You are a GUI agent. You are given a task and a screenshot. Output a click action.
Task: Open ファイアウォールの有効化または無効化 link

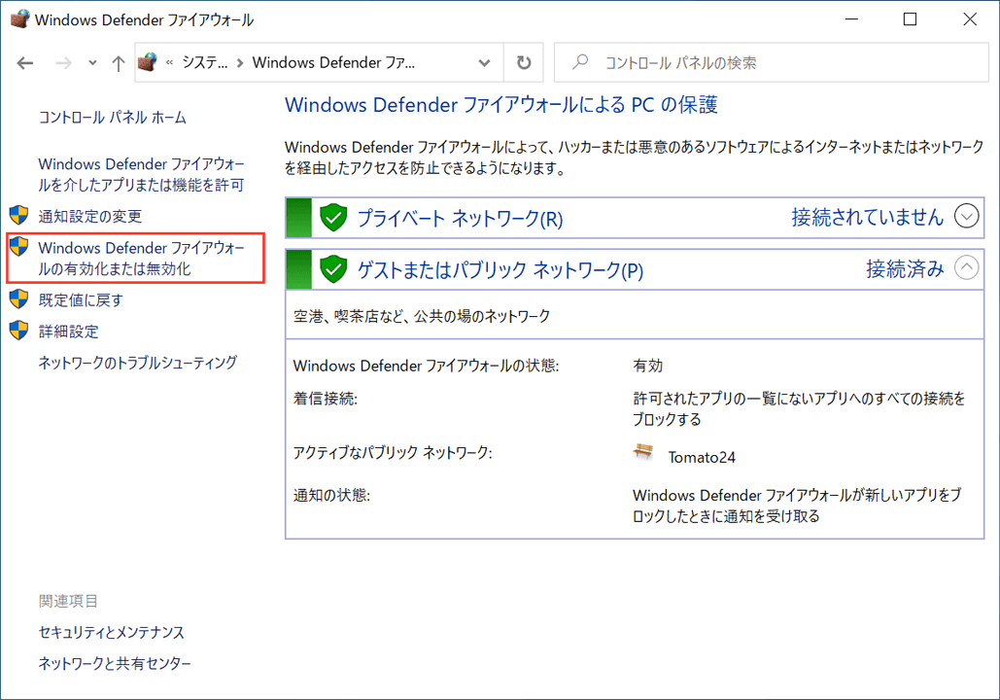[x=141, y=258]
